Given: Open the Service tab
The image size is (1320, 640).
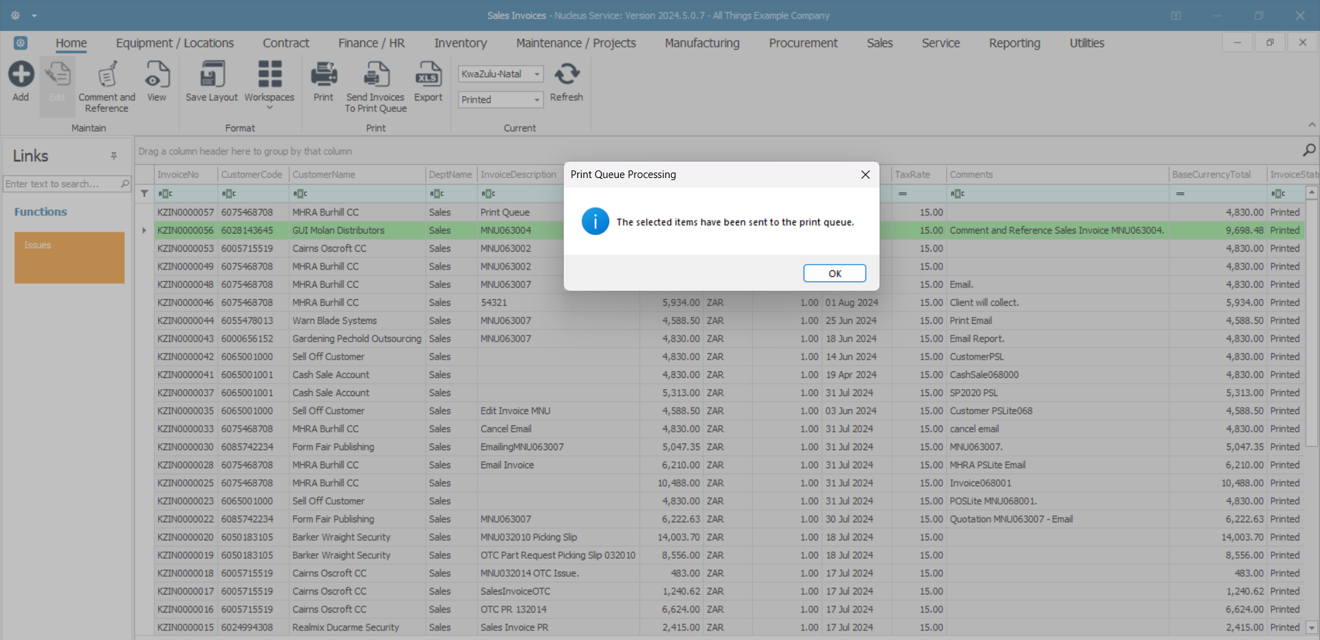Looking at the screenshot, I should coord(940,43).
